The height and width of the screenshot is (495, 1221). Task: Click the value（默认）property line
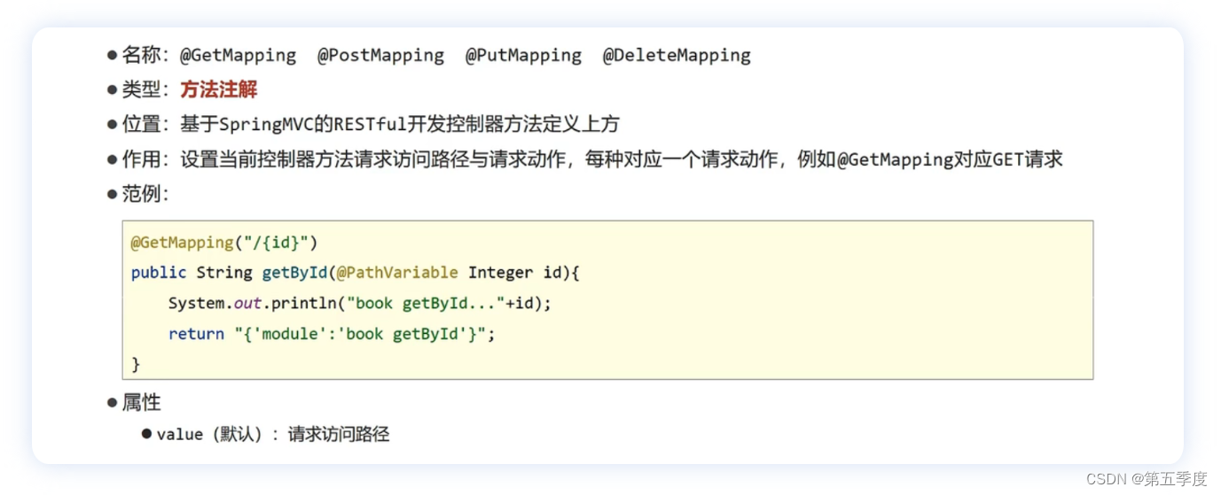[272, 435]
